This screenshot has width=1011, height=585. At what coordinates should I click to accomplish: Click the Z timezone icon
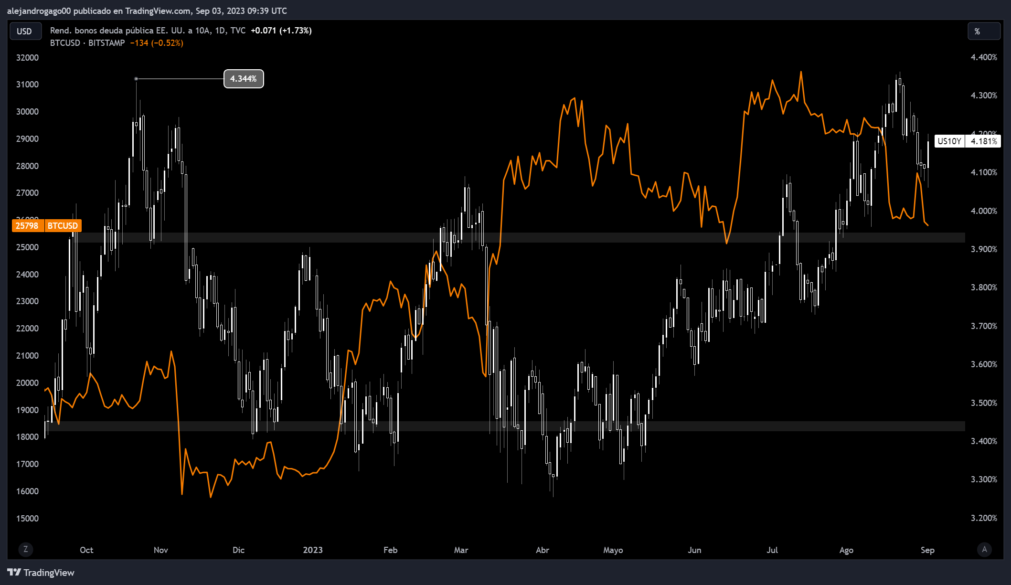click(26, 549)
